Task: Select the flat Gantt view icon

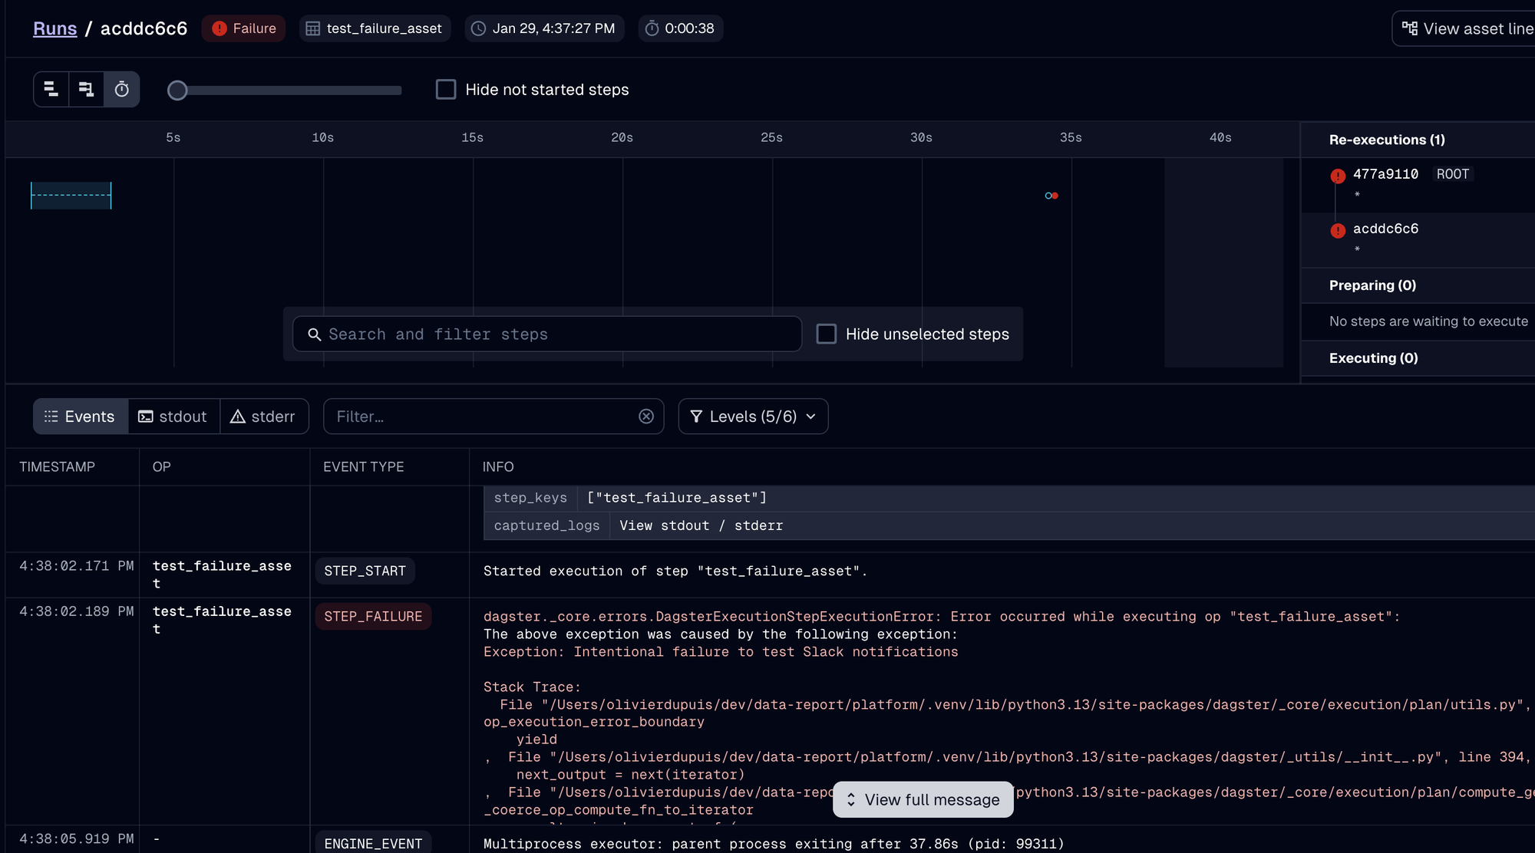Action: point(51,90)
